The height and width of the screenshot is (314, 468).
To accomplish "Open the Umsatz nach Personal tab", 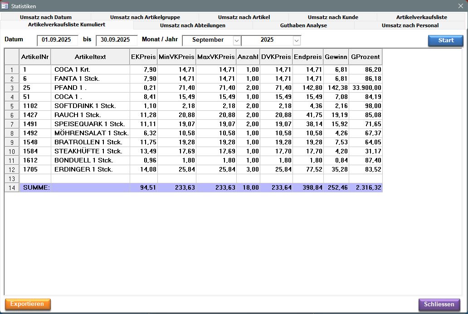I will click(x=410, y=25).
